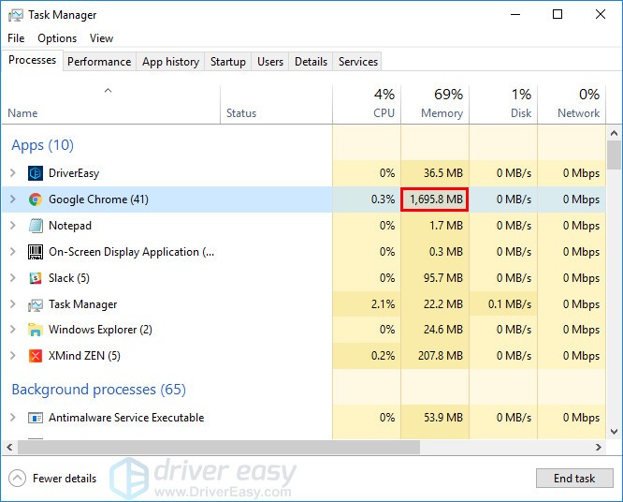Click the Windows Explorer folder icon
Image resolution: width=623 pixels, height=502 pixels.
[36, 330]
